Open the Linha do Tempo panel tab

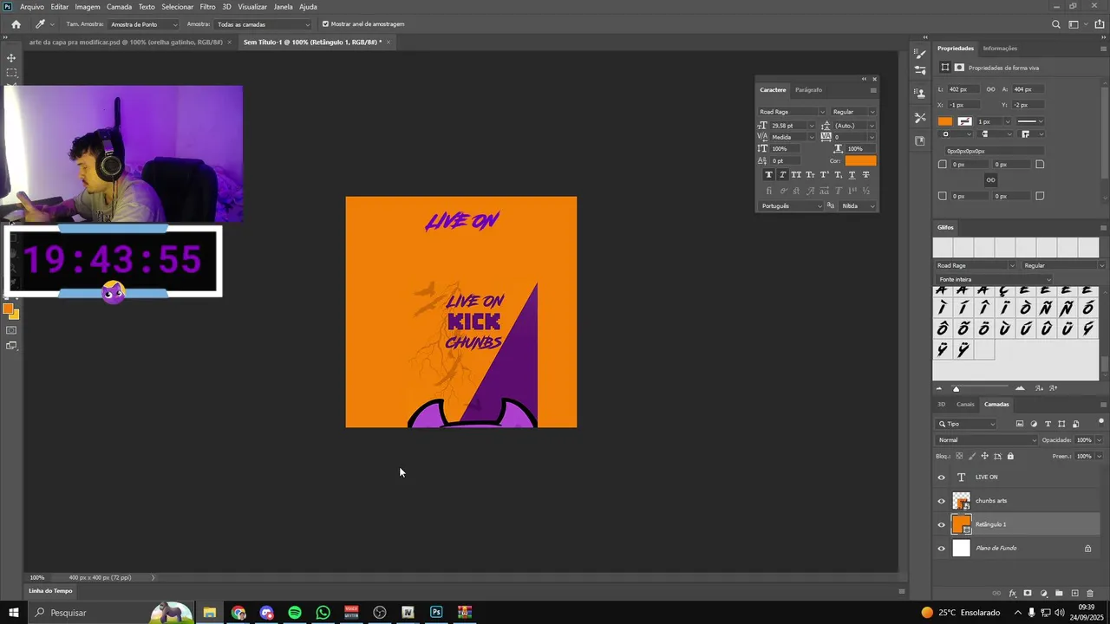pyautogui.click(x=50, y=591)
